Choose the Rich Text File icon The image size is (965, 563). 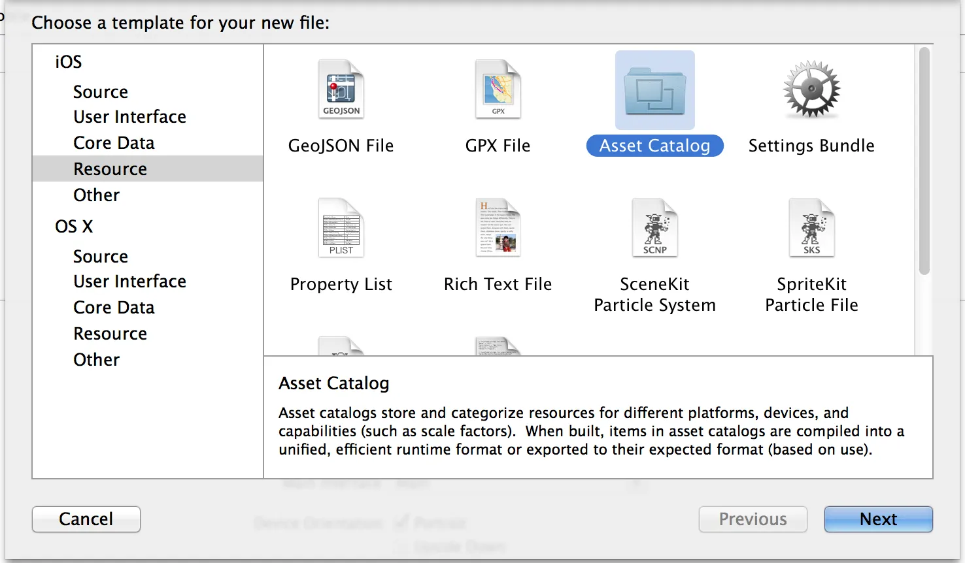click(498, 228)
